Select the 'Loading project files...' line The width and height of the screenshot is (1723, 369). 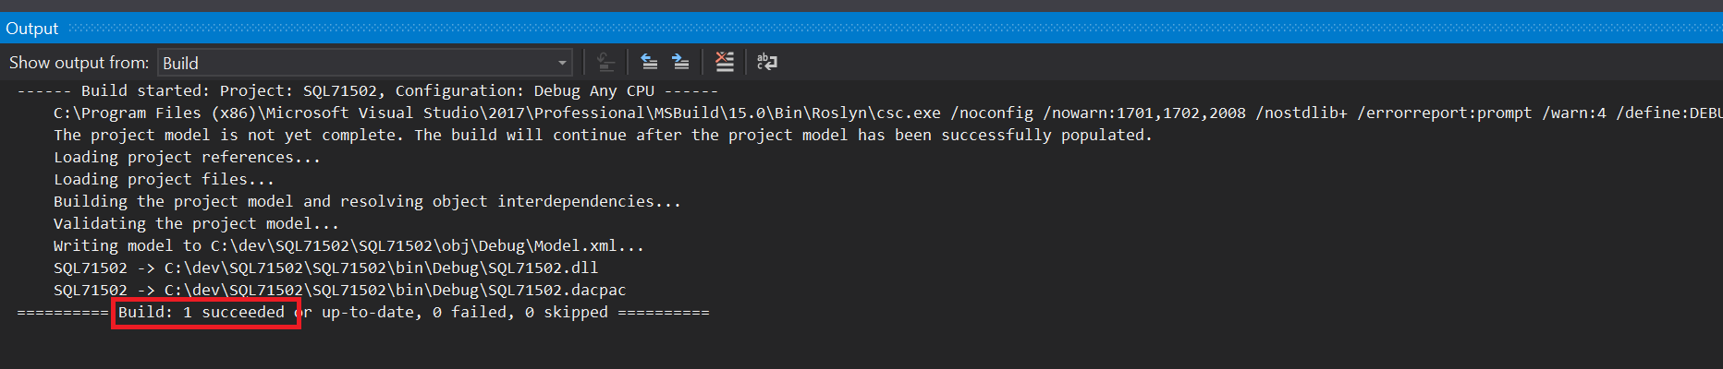coord(164,179)
